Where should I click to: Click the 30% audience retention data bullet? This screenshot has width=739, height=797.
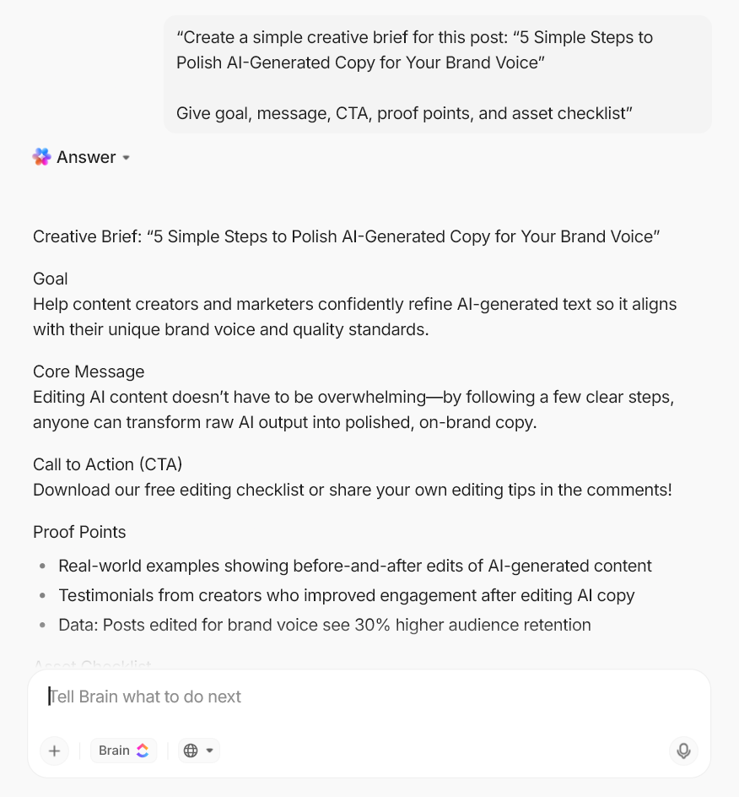tap(324, 625)
